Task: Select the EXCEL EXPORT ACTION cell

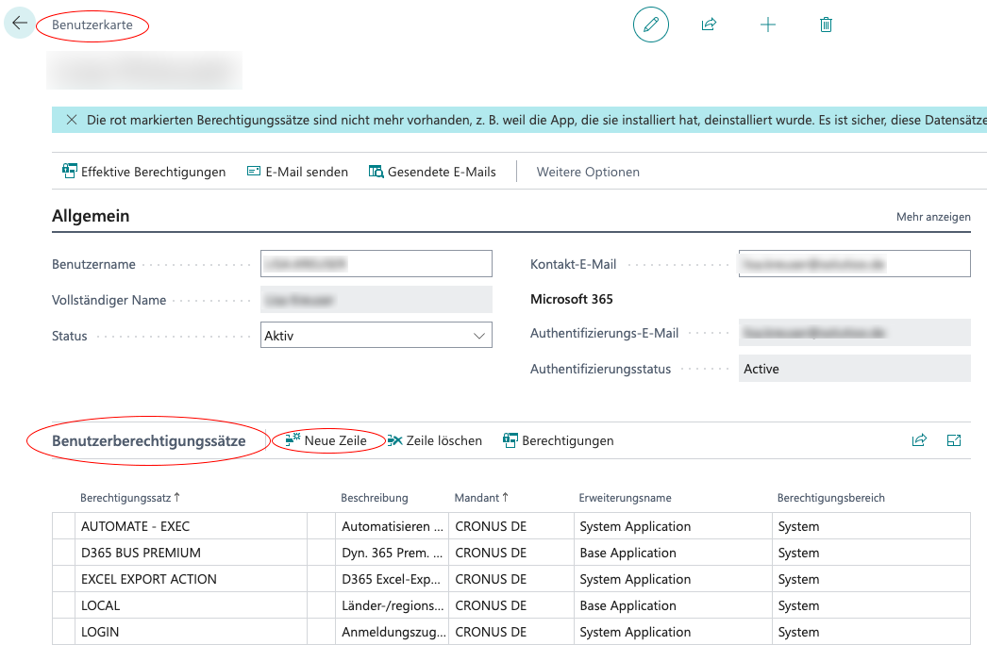Action: 191,579
